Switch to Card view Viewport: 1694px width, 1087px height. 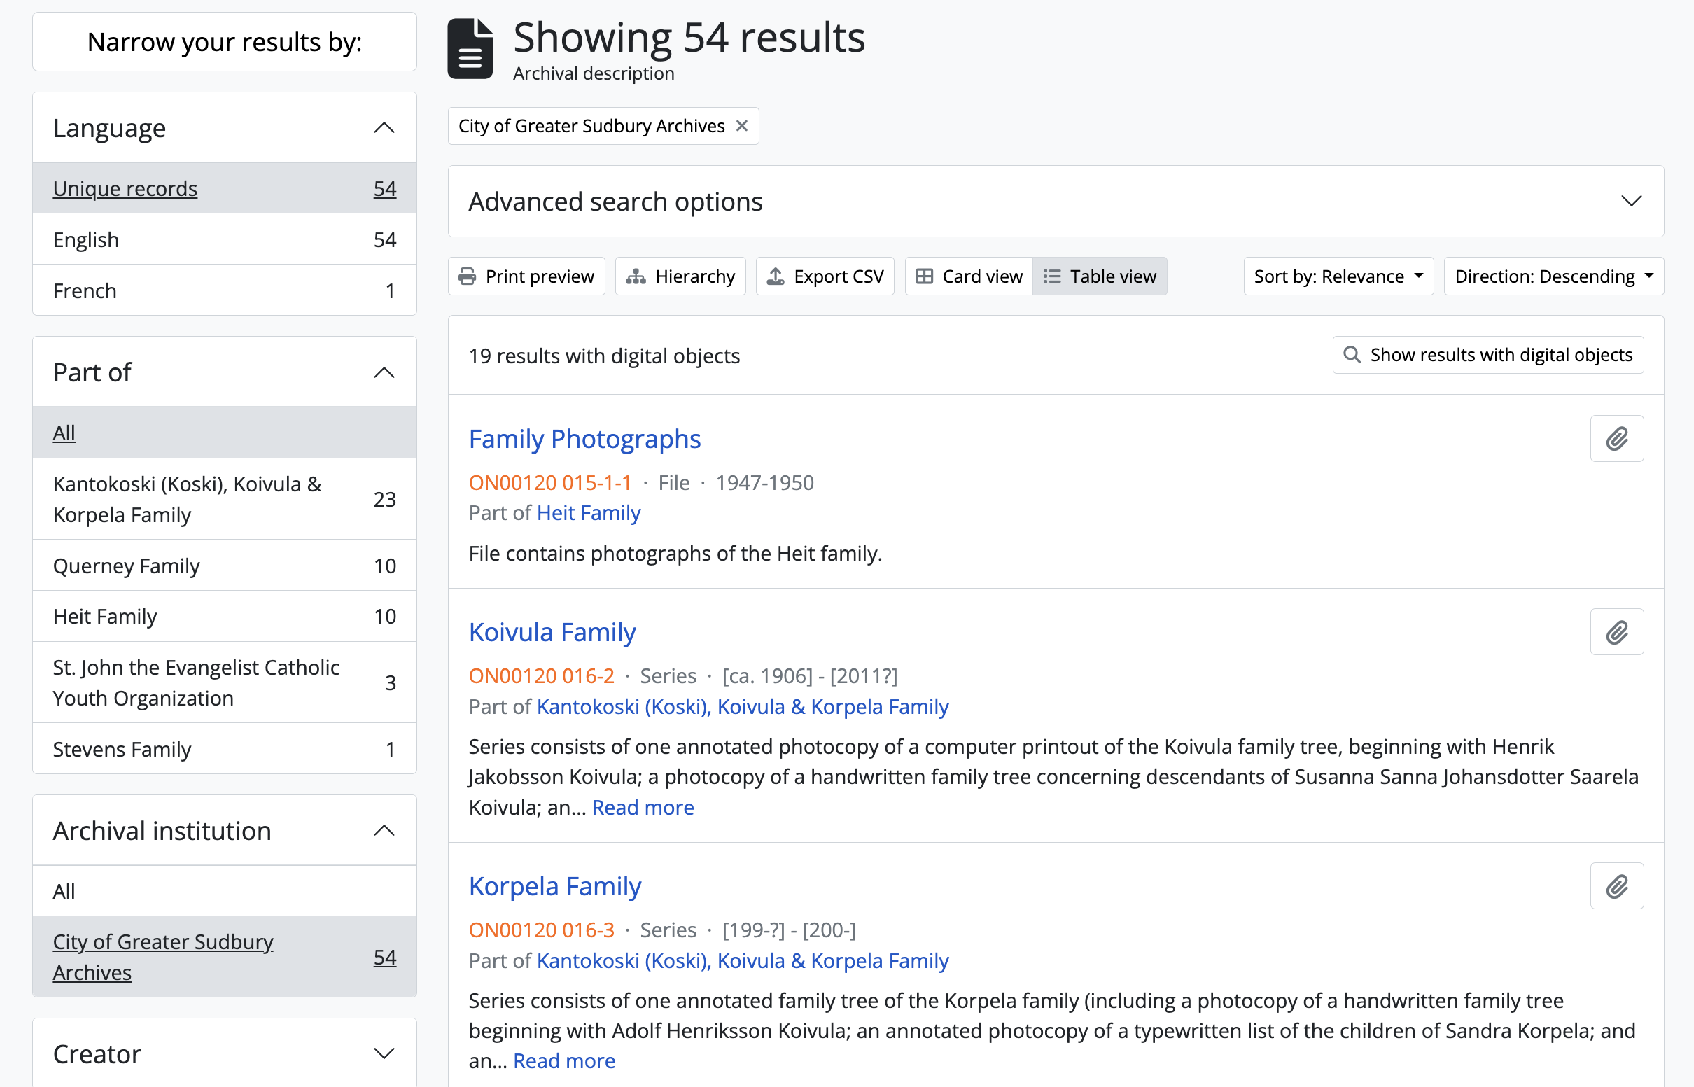coord(968,276)
